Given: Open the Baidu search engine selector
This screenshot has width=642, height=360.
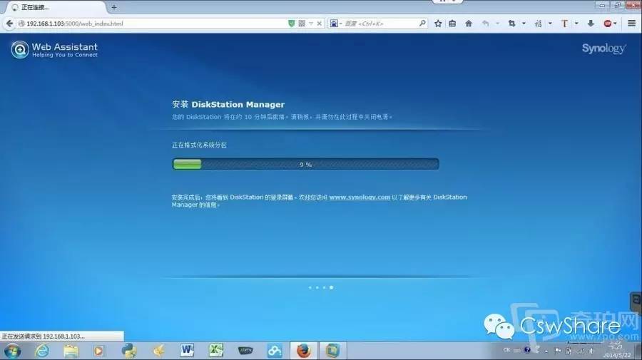Looking at the screenshot, I should coord(335,24).
